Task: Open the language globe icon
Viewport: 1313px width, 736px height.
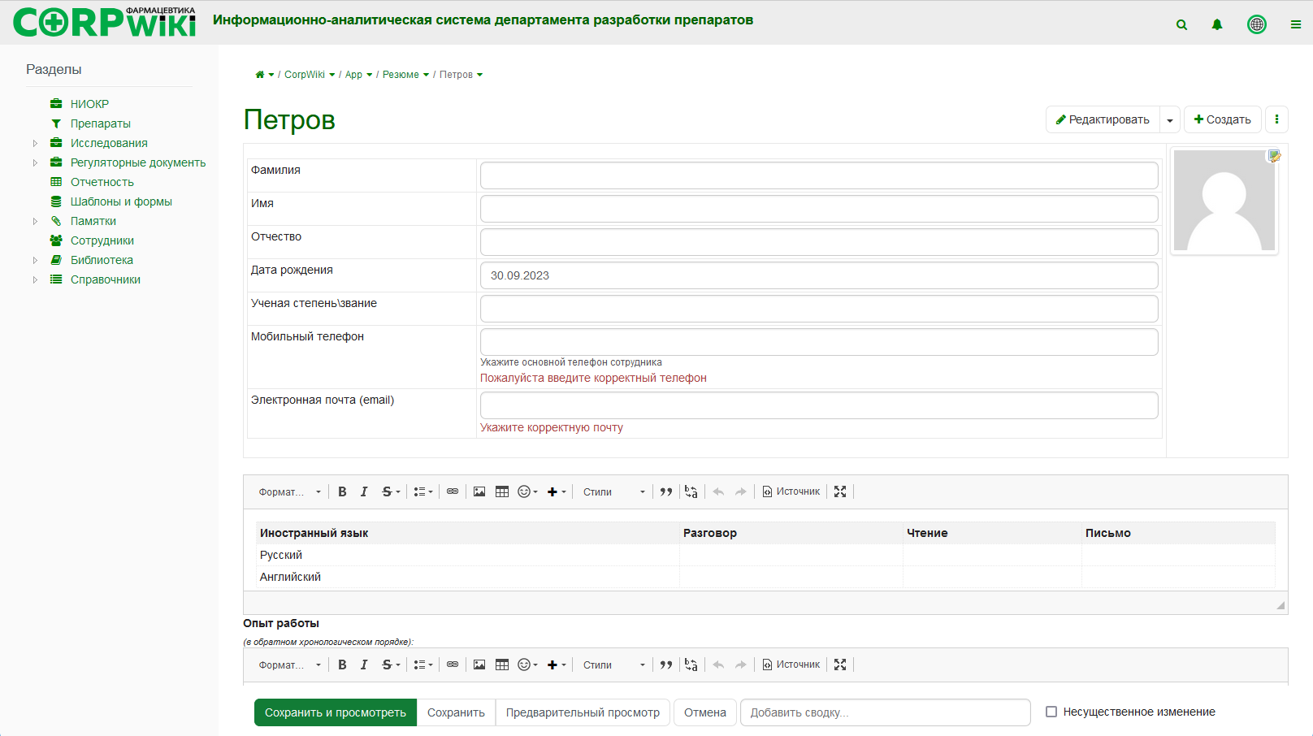Action: tap(1257, 24)
